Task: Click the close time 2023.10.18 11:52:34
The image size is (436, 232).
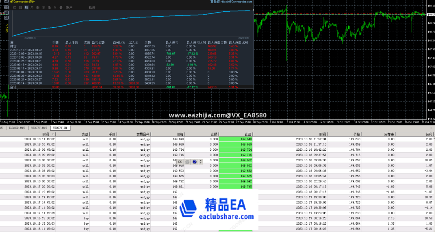Action: [311, 139]
